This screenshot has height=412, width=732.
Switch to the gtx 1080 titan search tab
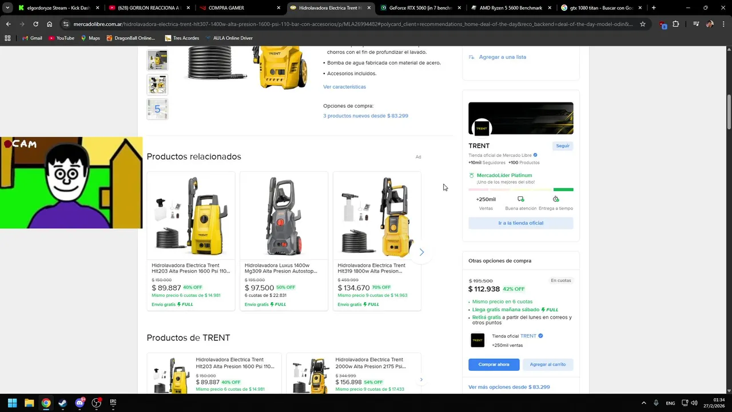point(600,8)
